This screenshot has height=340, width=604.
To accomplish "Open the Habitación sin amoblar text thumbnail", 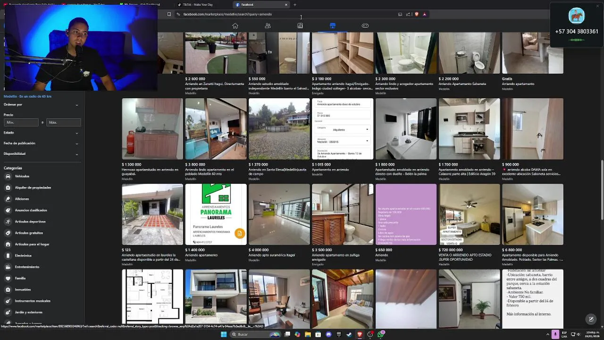I will point(533,298).
